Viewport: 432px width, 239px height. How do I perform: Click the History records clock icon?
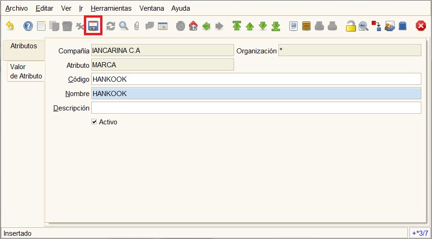pyautogui.click(x=180, y=26)
